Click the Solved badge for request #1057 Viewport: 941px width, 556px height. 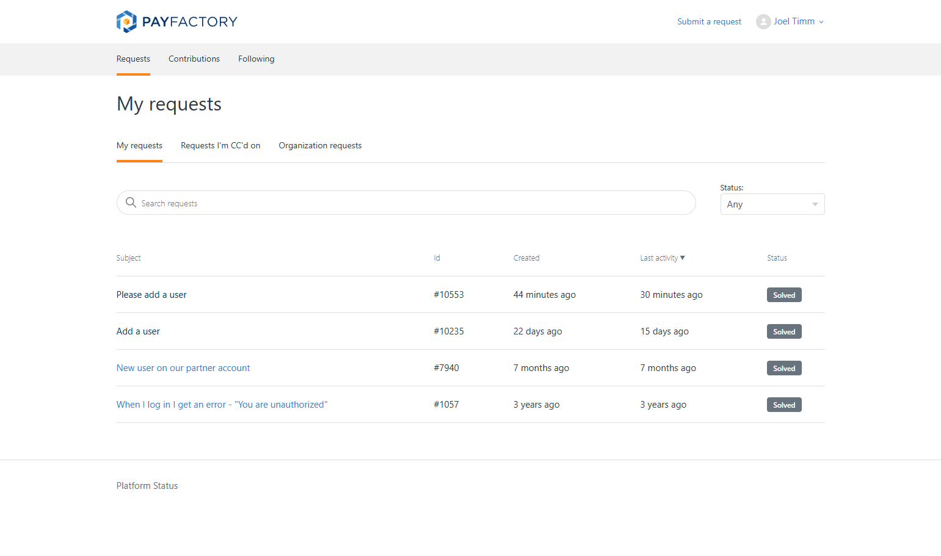point(784,405)
